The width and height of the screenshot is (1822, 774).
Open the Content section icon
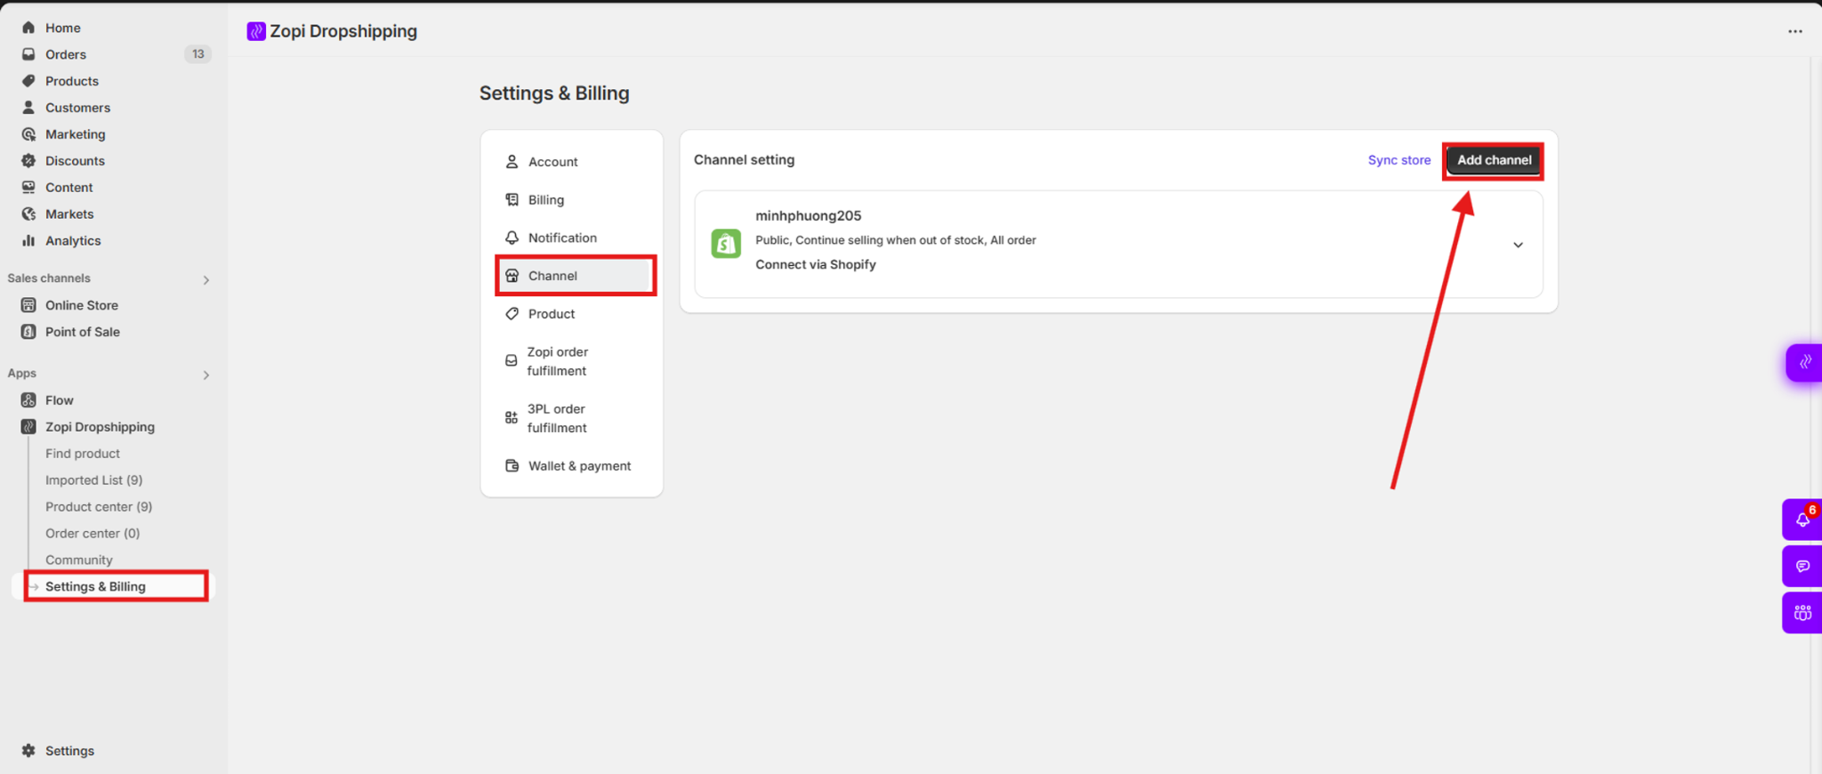(x=28, y=188)
